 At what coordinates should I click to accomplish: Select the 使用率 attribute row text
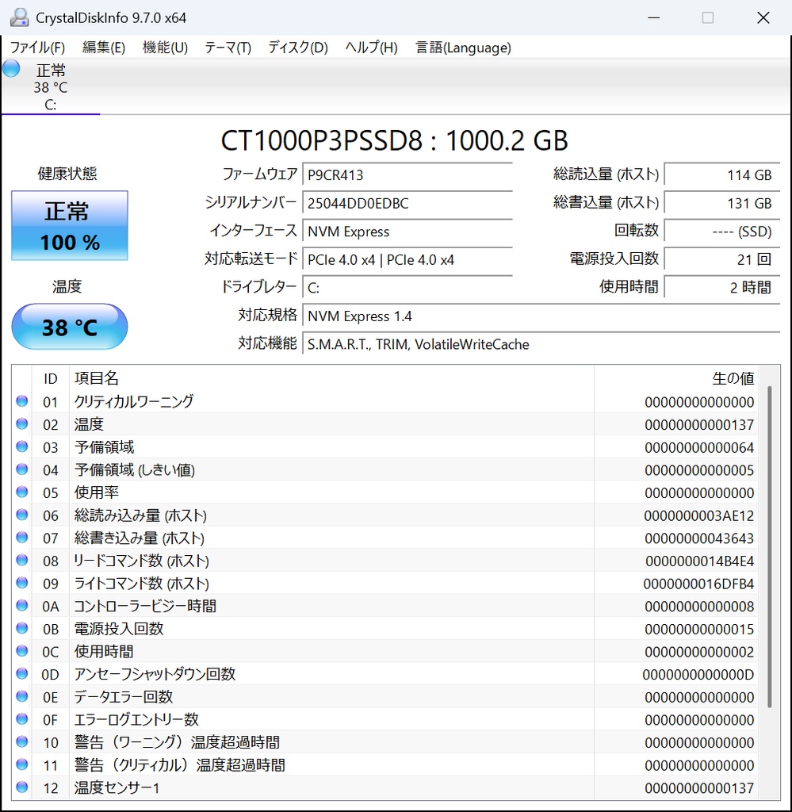96,492
